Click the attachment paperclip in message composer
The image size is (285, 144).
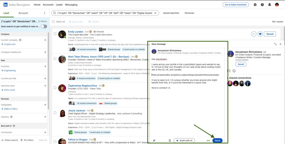[154, 141]
